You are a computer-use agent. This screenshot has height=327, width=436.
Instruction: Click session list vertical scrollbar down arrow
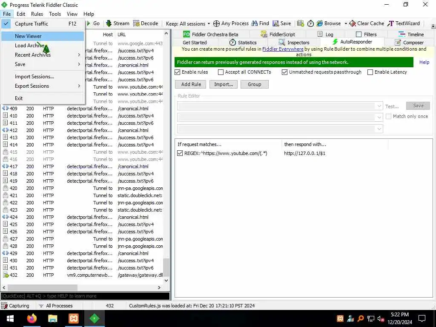tap(166, 281)
